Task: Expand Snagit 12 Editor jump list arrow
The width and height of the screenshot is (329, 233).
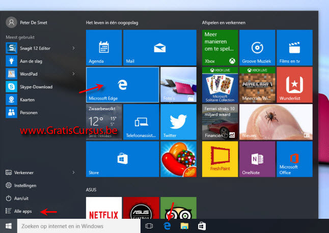Action: pos(73,48)
